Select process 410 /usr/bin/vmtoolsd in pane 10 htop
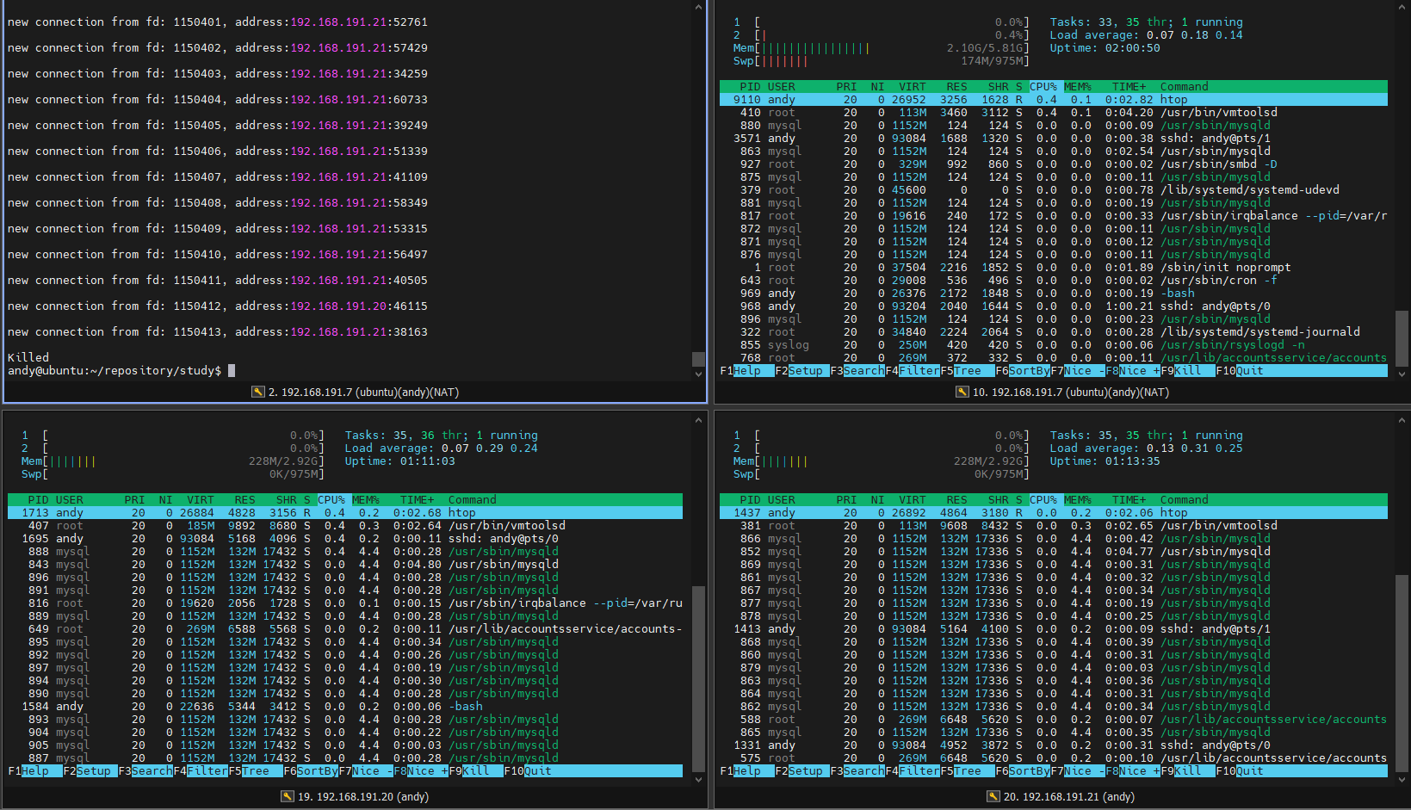 (x=1054, y=113)
